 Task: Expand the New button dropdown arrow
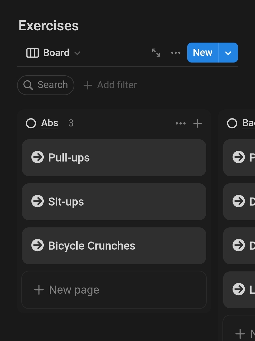click(228, 53)
